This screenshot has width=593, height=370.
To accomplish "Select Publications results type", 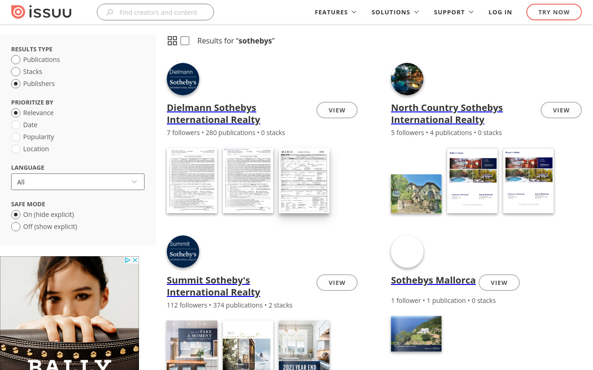I will tap(16, 60).
